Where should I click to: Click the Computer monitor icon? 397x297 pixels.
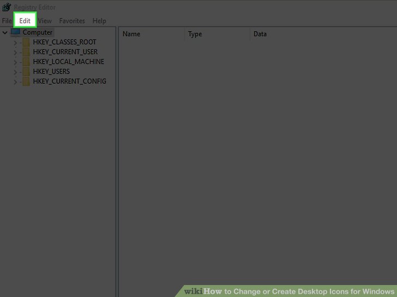[15, 32]
